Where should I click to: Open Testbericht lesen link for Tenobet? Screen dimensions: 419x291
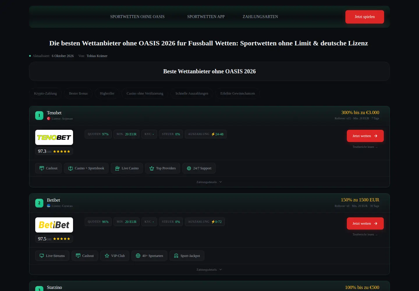[365, 147]
